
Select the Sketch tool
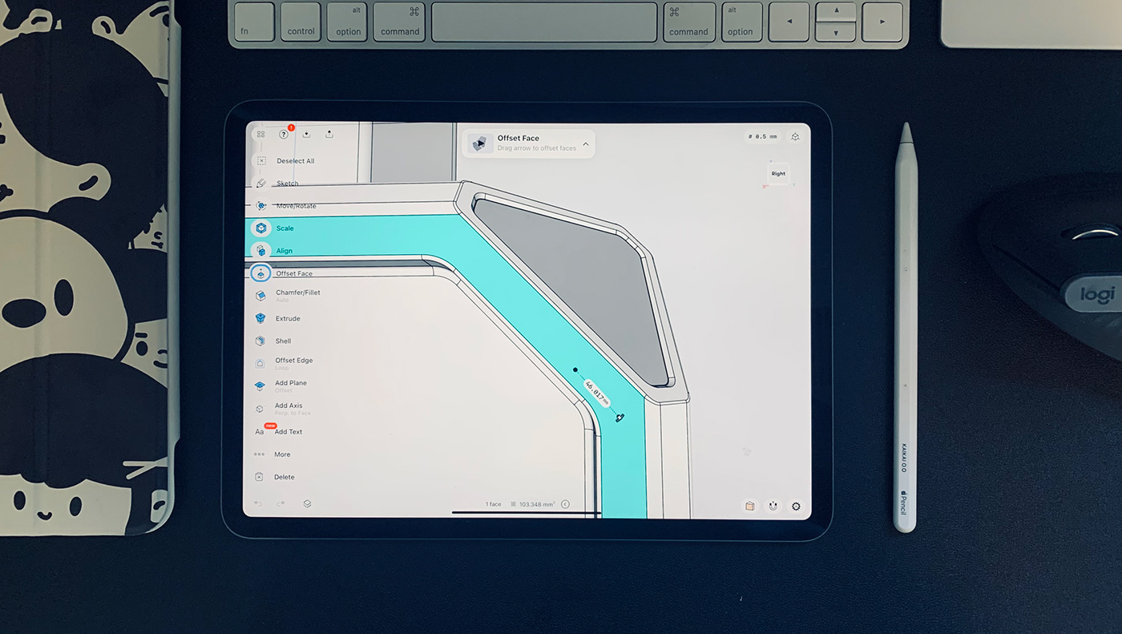pos(286,183)
